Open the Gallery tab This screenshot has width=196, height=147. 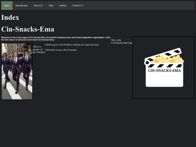pos(63,5)
